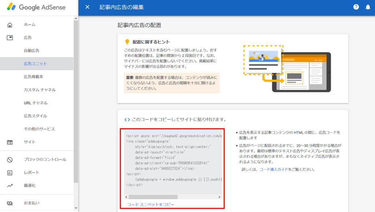This screenshot has height=212, width=375.
Task: Click the ad placement illustration image
Action: pos(287,68)
